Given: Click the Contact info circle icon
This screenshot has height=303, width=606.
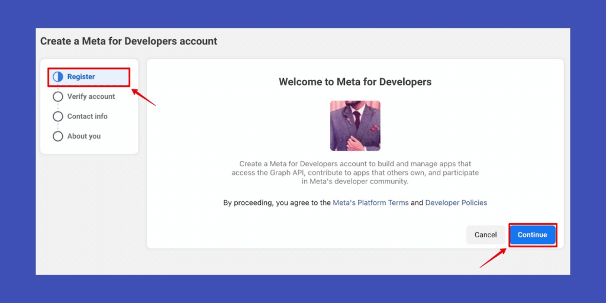Looking at the screenshot, I should 58,117.
